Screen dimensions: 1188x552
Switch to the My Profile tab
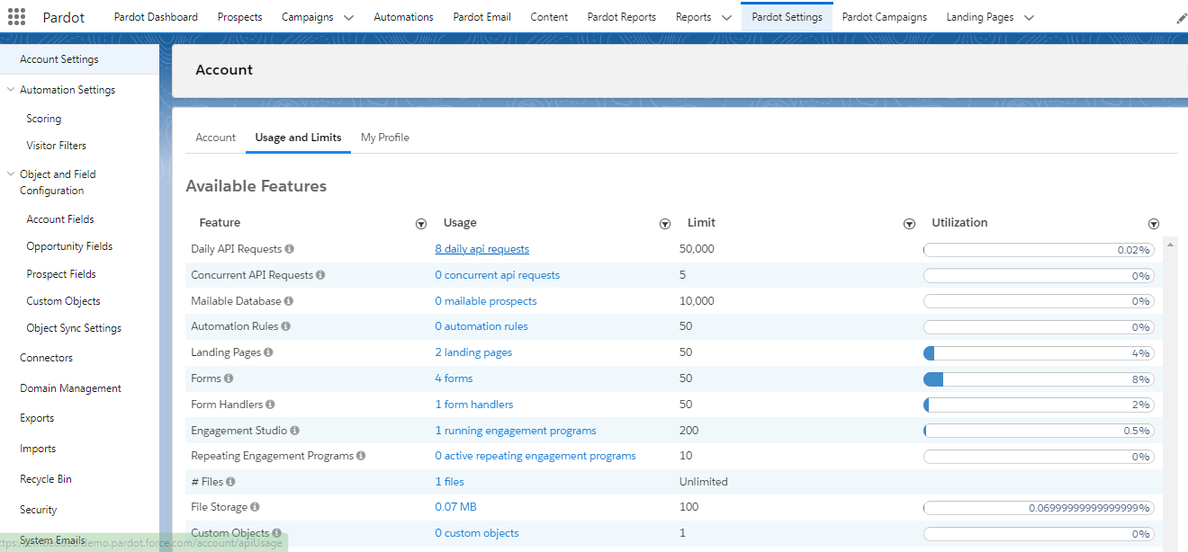pyautogui.click(x=384, y=138)
